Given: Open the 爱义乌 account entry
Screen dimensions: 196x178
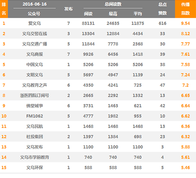Looking at the screenshot, I should 34,23.
